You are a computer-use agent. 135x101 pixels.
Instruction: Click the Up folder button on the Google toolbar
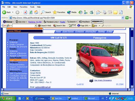click(94, 26)
